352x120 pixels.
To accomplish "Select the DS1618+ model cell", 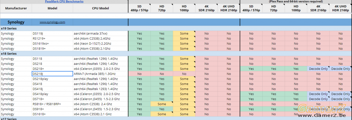I will (x=52, y=114).
